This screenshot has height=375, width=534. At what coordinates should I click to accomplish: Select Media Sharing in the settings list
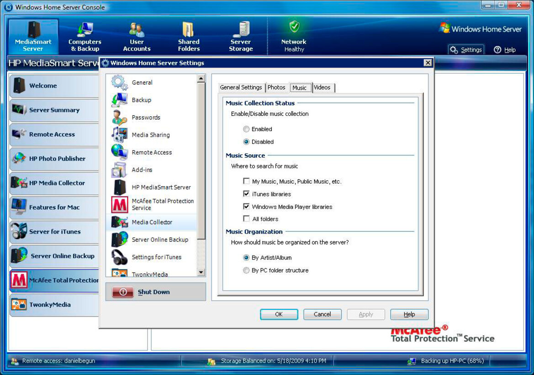[x=152, y=135]
